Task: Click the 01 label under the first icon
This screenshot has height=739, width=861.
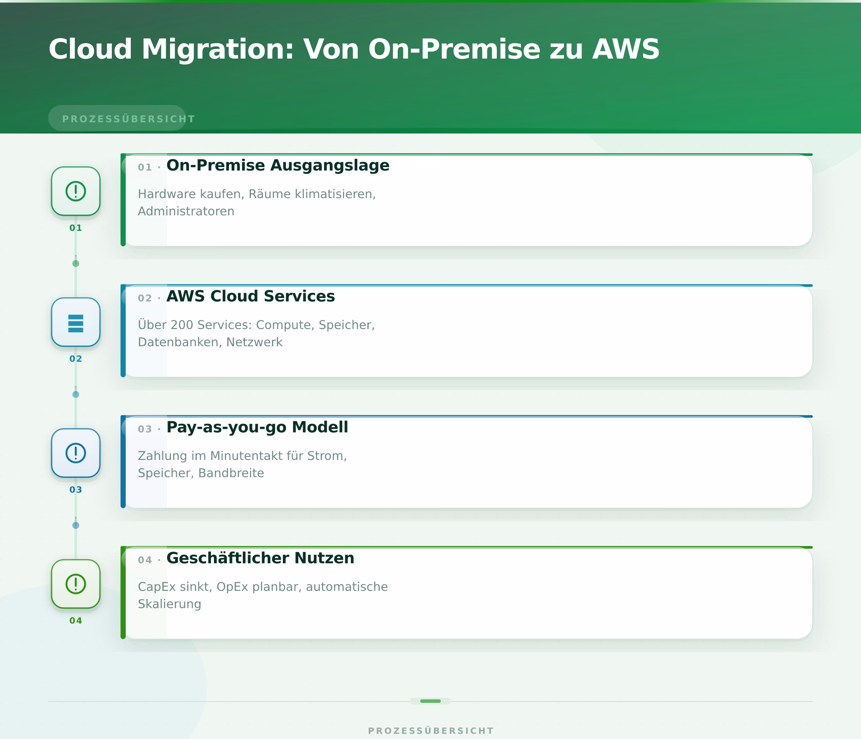Action: [x=76, y=228]
